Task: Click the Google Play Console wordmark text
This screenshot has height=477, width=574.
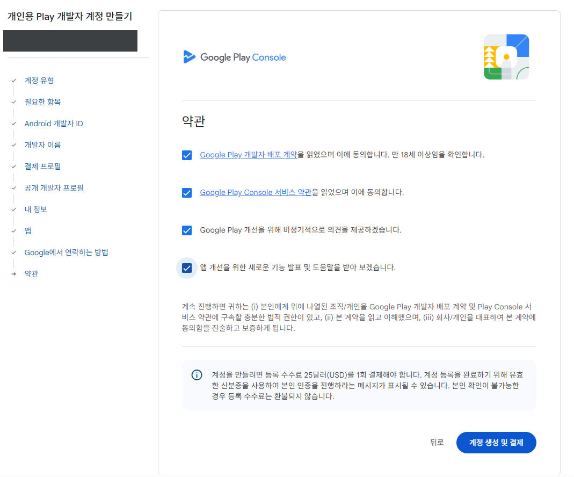Action: 243,57
